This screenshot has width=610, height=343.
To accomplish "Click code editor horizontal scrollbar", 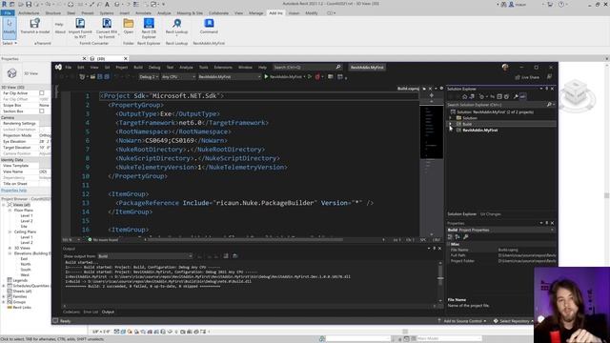I will 245,240.
